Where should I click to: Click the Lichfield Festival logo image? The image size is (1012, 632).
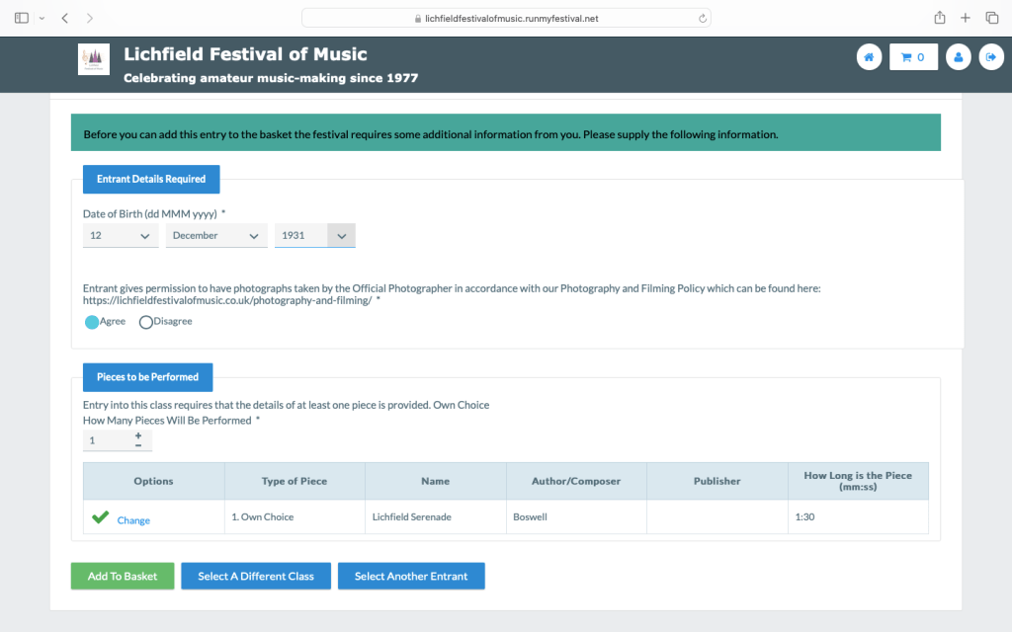[x=94, y=59]
